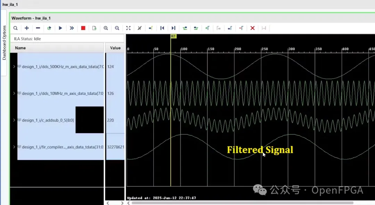Screen dimensions: 375x205
Task: Expand the dds_500KHz_m_axis_data_tdata signal
Action: (14, 66)
